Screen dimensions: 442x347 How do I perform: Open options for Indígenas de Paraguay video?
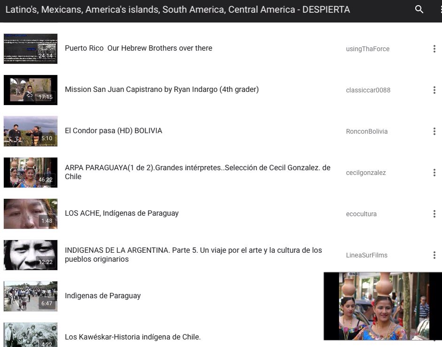click(434, 296)
